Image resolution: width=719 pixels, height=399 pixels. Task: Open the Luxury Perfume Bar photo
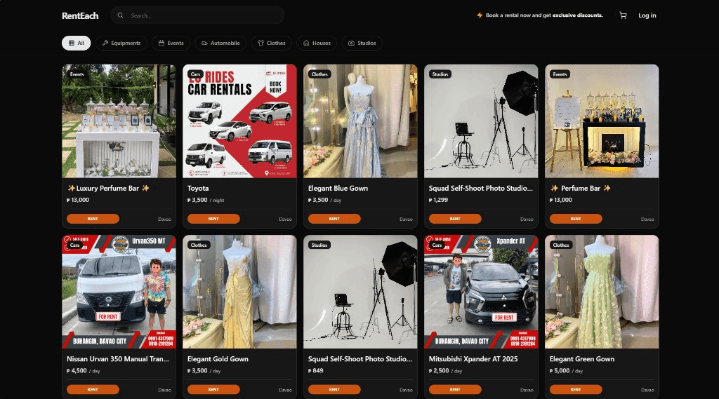[119, 121]
